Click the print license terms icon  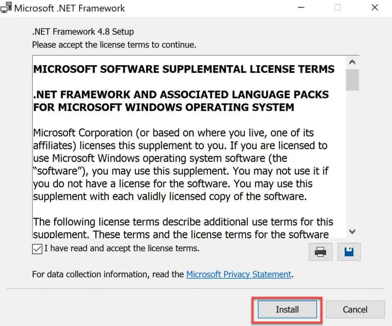coord(320,252)
